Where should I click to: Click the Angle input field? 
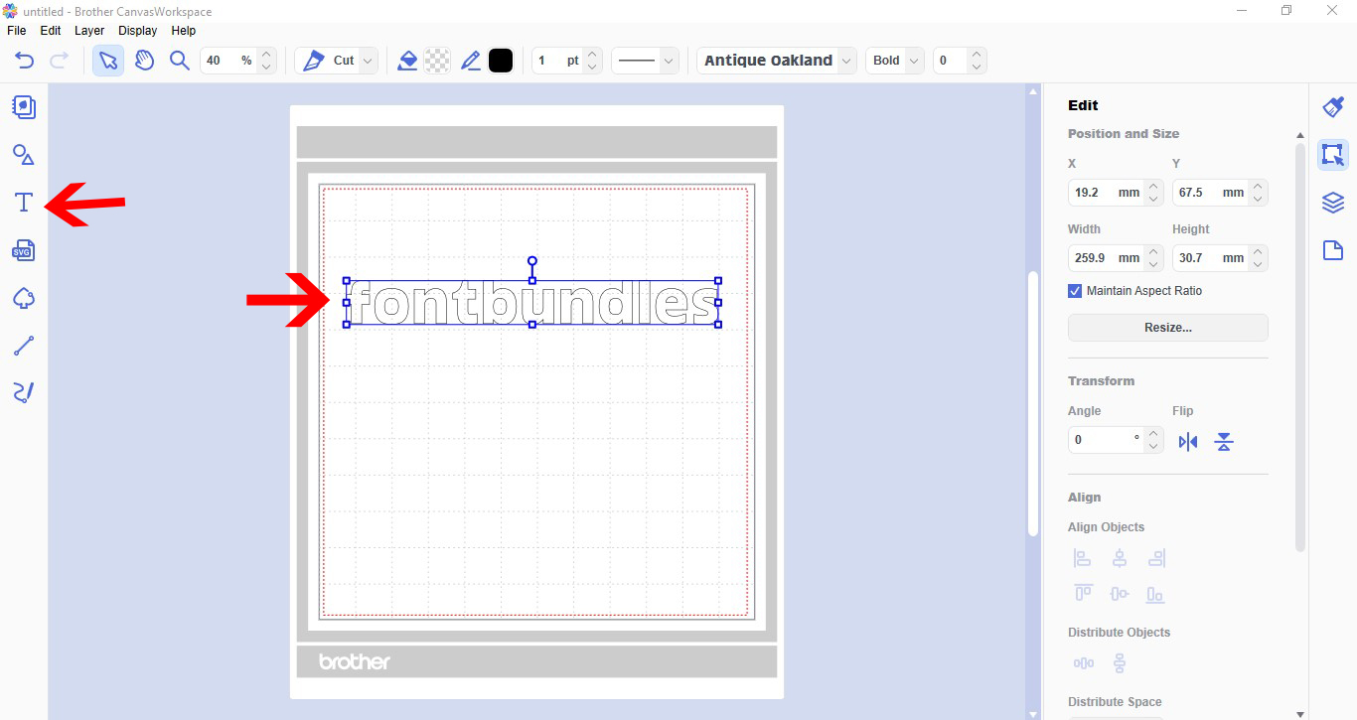(x=1107, y=440)
